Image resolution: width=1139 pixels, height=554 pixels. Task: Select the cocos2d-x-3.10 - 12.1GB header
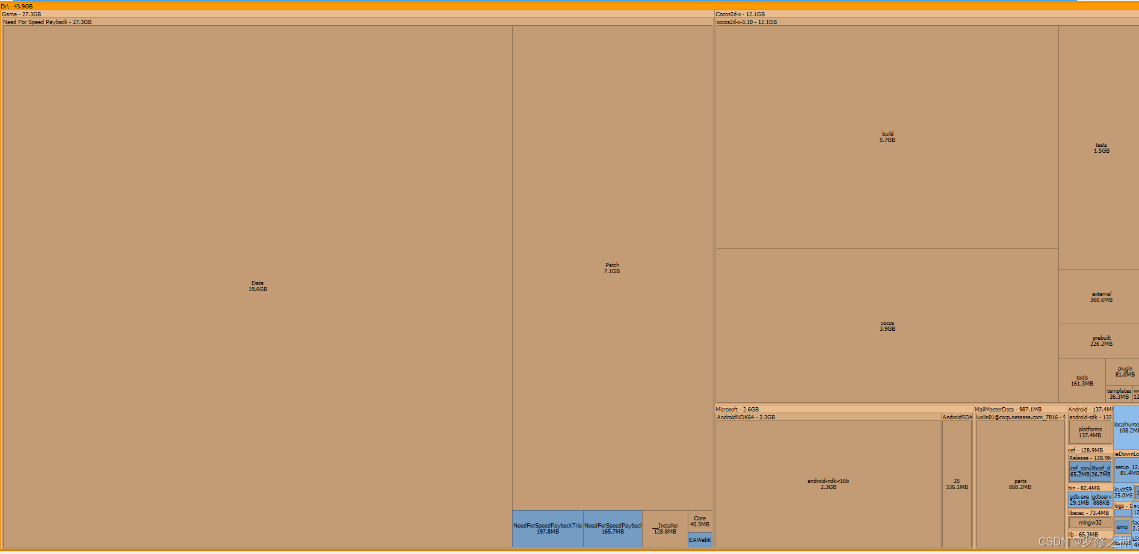click(927, 22)
